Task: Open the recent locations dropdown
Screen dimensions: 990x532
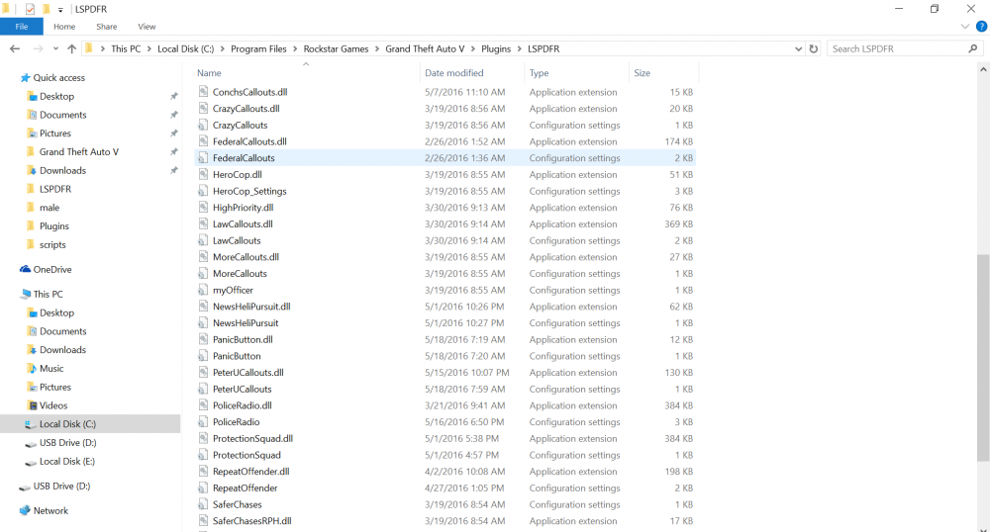Action: [55, 48]
